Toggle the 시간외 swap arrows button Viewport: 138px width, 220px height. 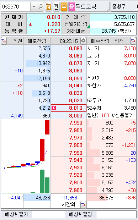coord(83,205)
